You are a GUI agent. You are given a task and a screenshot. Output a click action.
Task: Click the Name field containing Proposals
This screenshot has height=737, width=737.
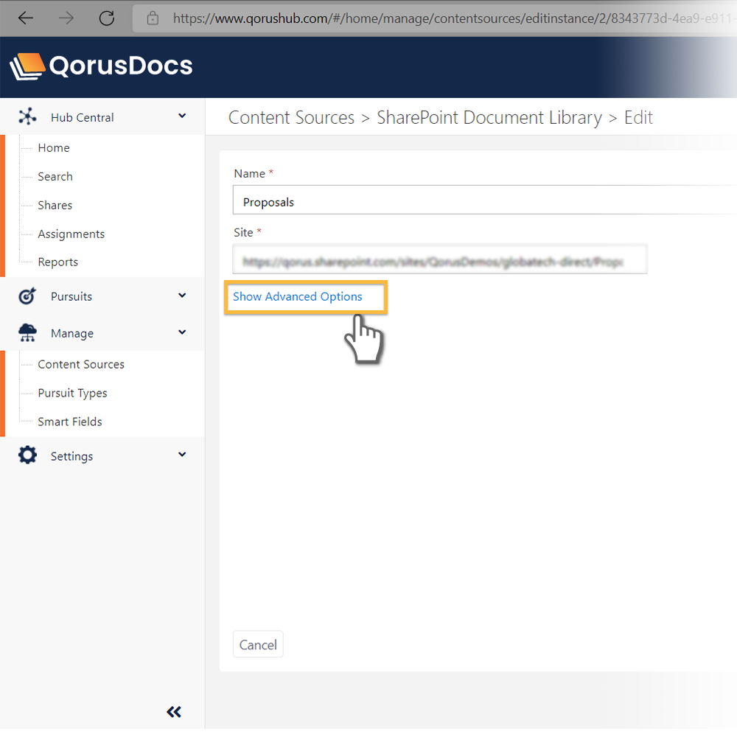479,201
